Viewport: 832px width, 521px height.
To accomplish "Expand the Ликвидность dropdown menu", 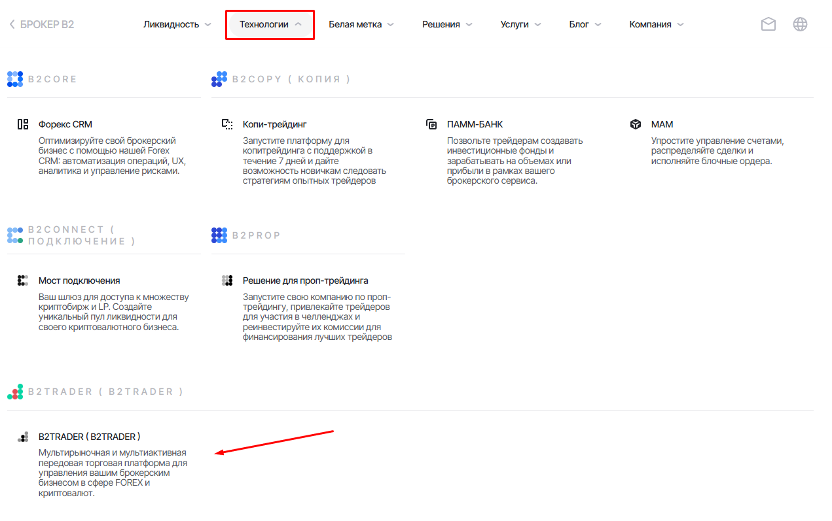I will 177,24.
